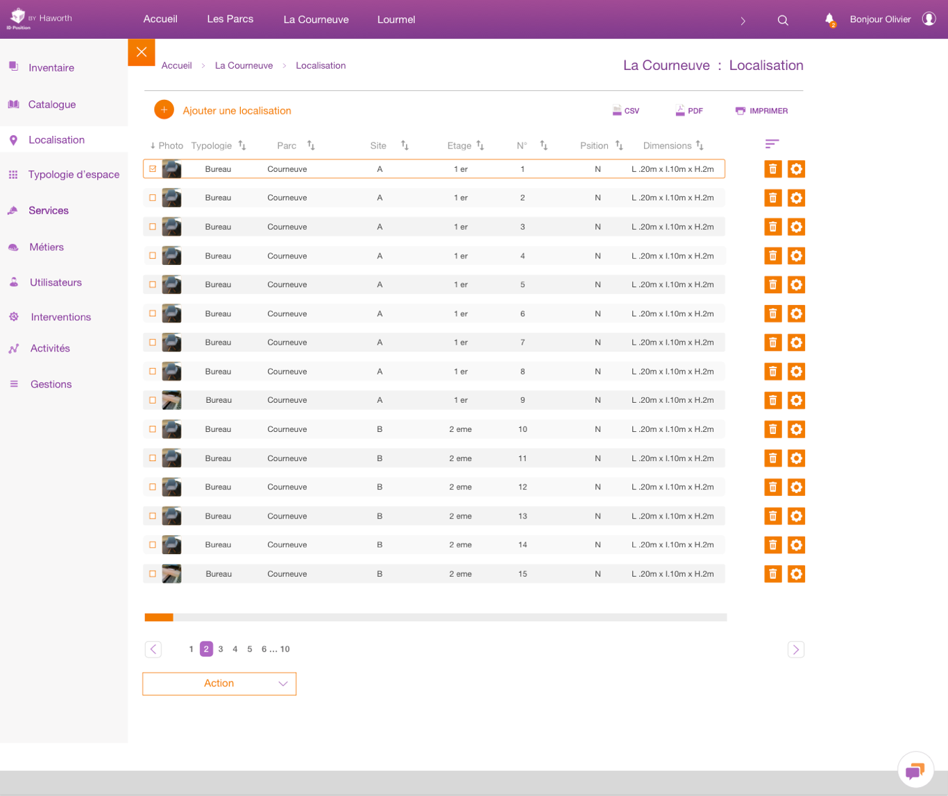Tick the checkbox for row number 7
Image resolution: width=948 pixels, height=796 pixels.
click(x=153, y=343)
